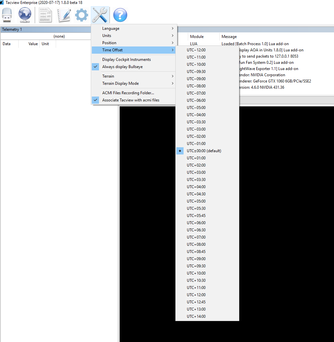
Task: Select the LightWave Exporter log row
Action: (269, 69)
